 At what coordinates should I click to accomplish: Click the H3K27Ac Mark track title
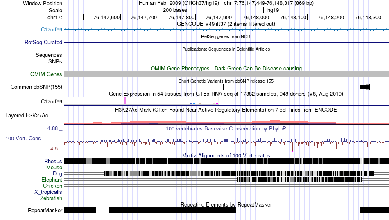pyautogui.click(x=226, y=110)
